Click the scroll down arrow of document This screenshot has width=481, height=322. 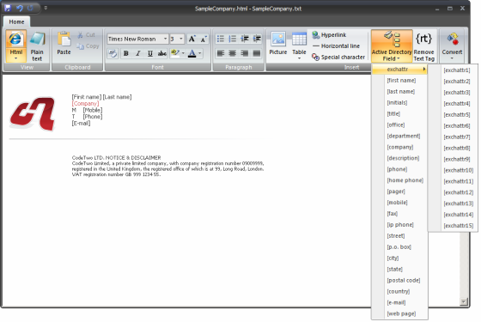click(x=464, y=301)
